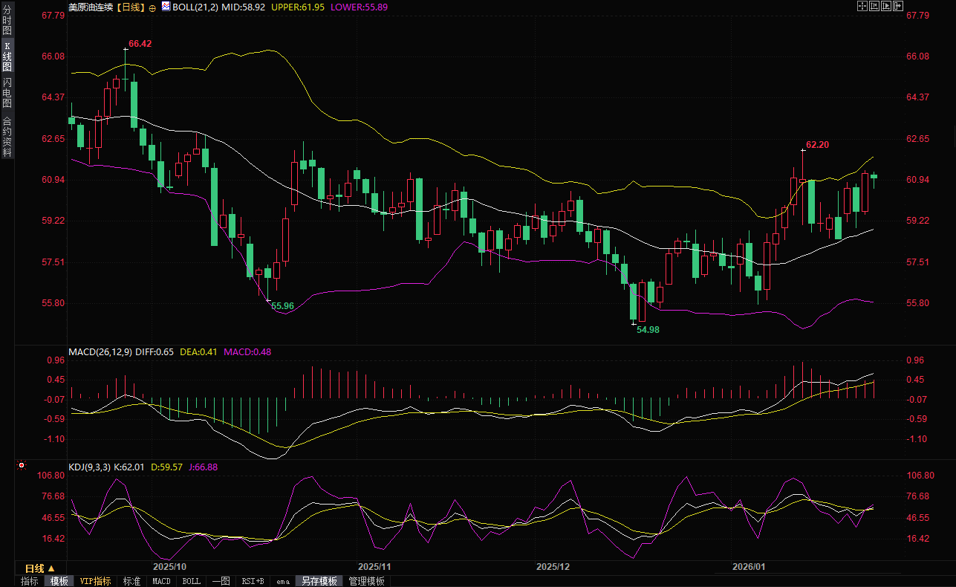Apply the MACD template in bottom bar
Image resolution: width=956 pixels, height=587 pixels.
click(x=161, y=581)
